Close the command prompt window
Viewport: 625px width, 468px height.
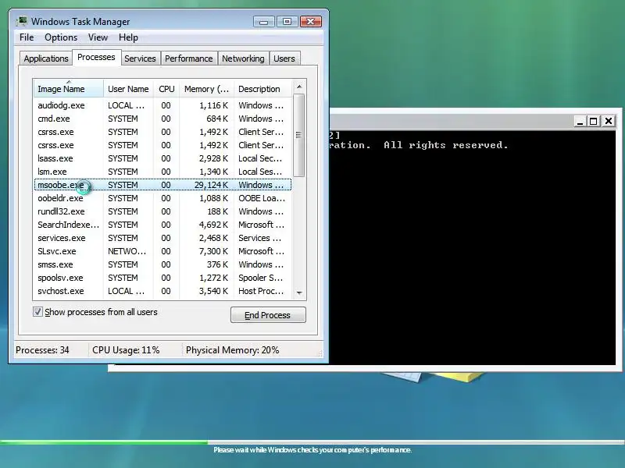609,121
